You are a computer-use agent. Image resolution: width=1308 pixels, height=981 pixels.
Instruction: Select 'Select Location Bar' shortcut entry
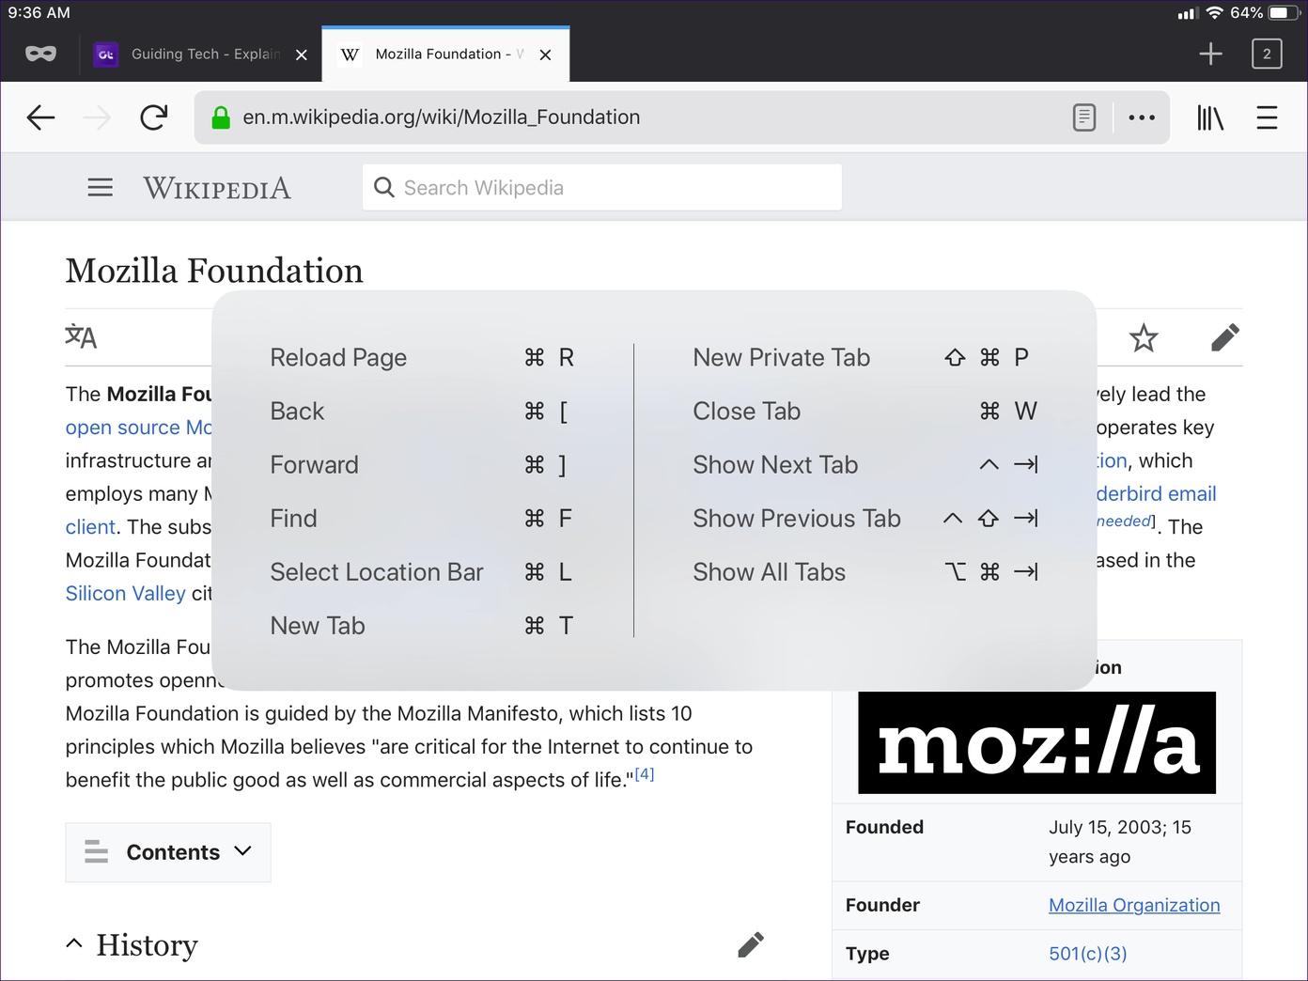pos(423,572)
